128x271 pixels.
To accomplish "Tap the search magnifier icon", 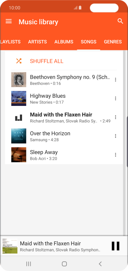I will coord(120,21).
